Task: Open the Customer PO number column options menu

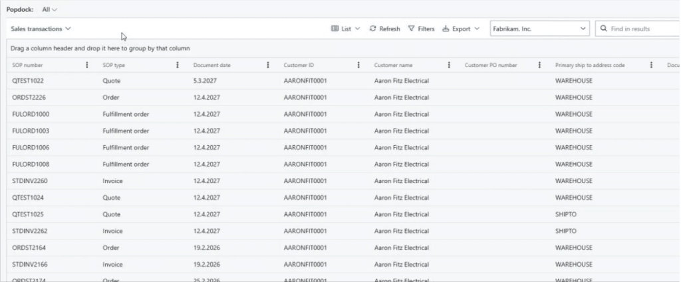Action: [x=539, y=65]
